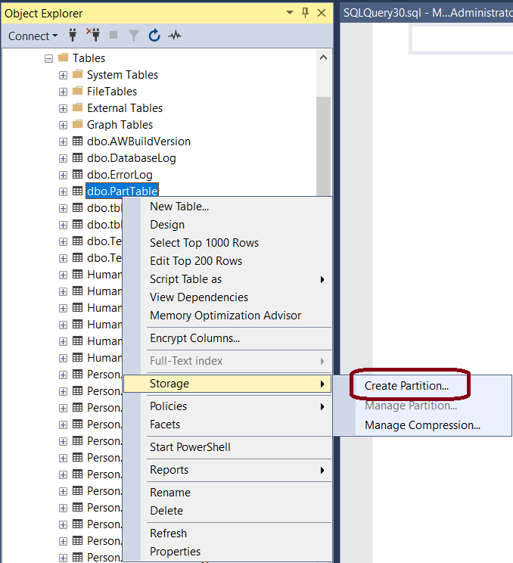The height and width of the screenshot is (563, 513).
Task: Open the Policies submenu
Action: (227, 406)
